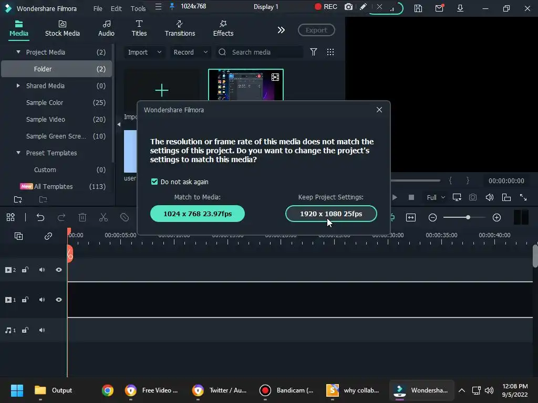Screen dimensions: 538x403
Task: Show hidden system tray icons chevron
Action: point(462,390)
